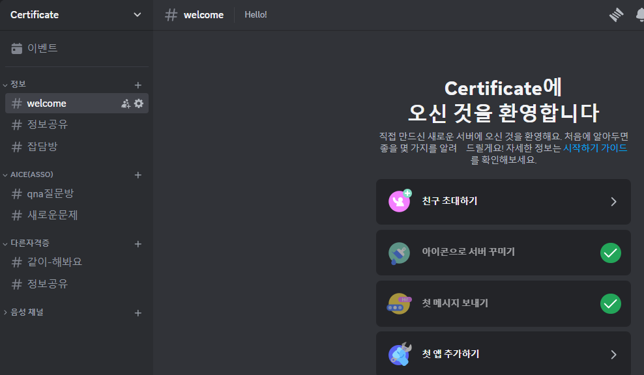Collapse the 다른자격증 category
The image size is (644, 375).
point(26,243)
